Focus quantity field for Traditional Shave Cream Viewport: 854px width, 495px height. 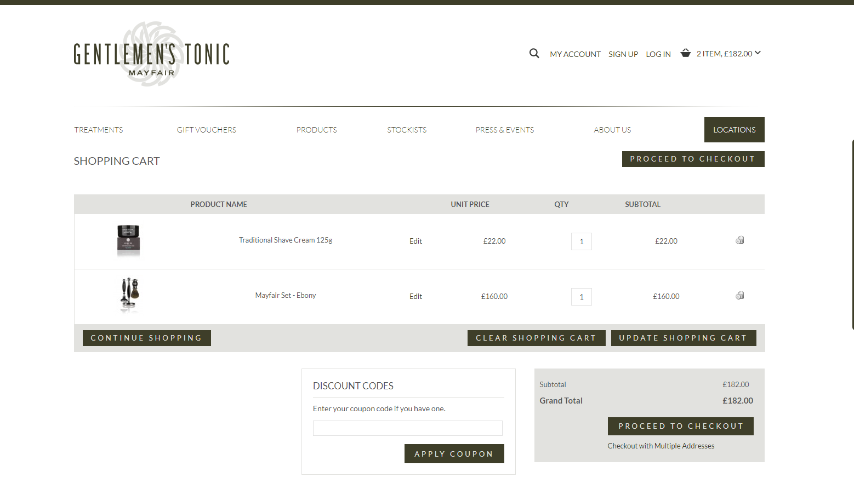click(x=582, y=241)
